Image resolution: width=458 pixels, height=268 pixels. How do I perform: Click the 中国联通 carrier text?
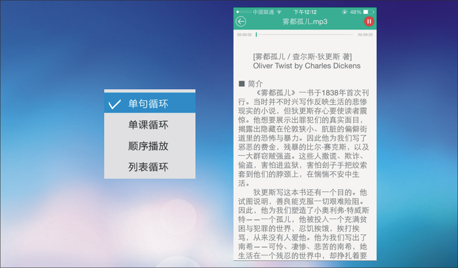click(x=263, y=12)
